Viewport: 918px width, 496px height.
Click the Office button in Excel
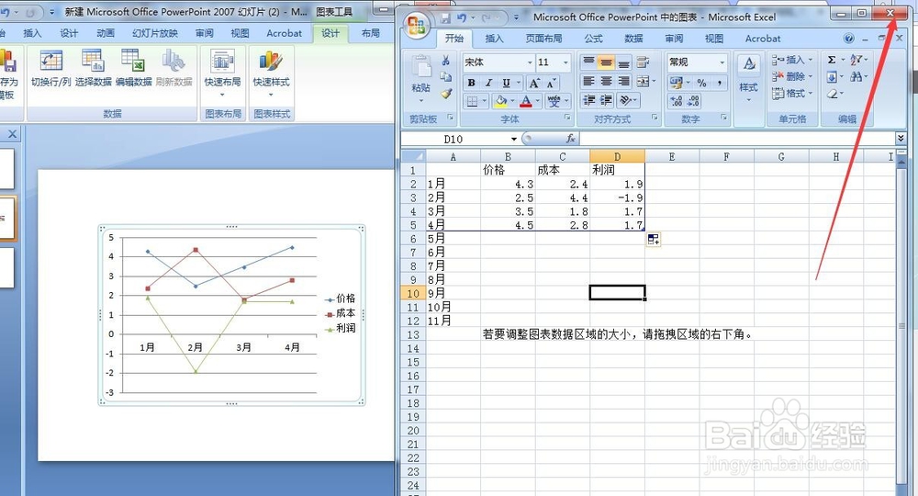tap(417, 25)
